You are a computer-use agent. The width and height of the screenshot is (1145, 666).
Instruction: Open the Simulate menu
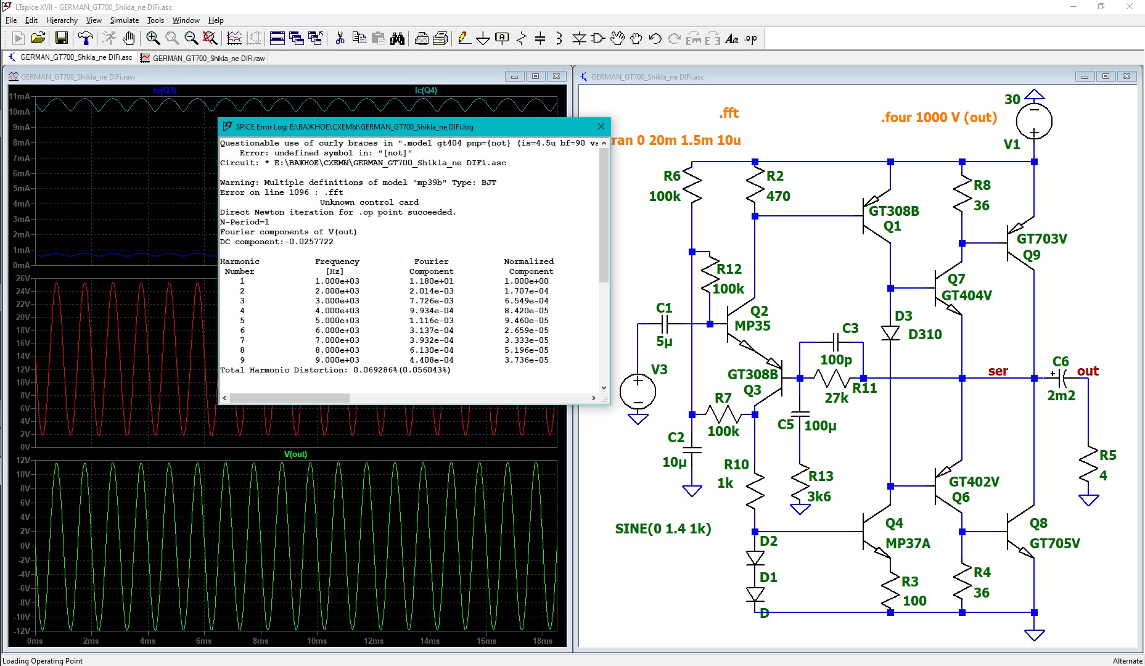[x=125, y=20]
